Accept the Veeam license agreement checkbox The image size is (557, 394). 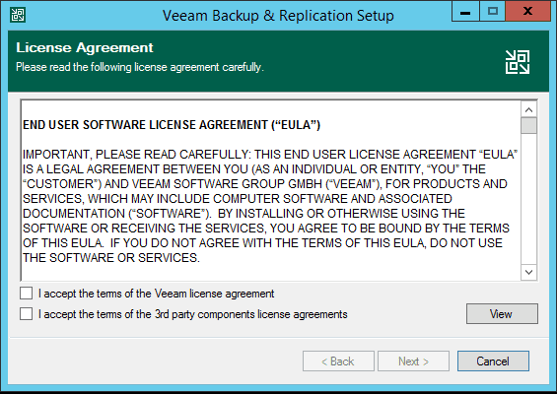pos(27,294)
